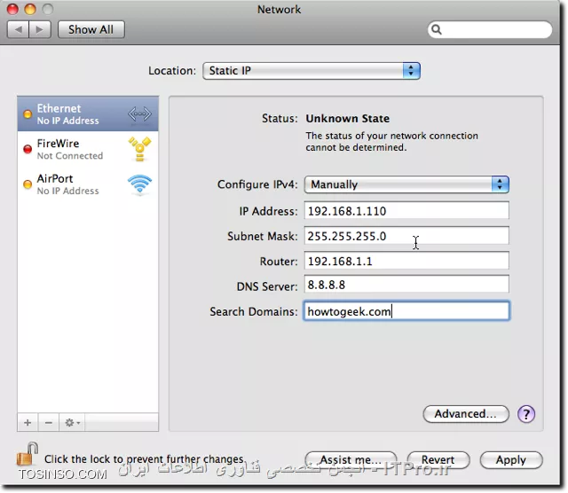Click the yellow FireWire icon
Screen dimensions: 568x493
[x=139, y=149]
